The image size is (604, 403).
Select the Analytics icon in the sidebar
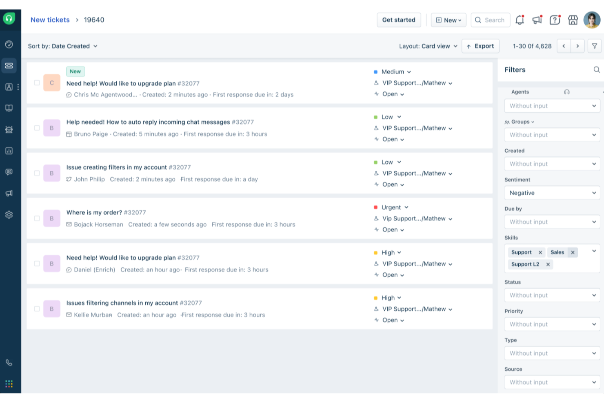click(9, 151)
